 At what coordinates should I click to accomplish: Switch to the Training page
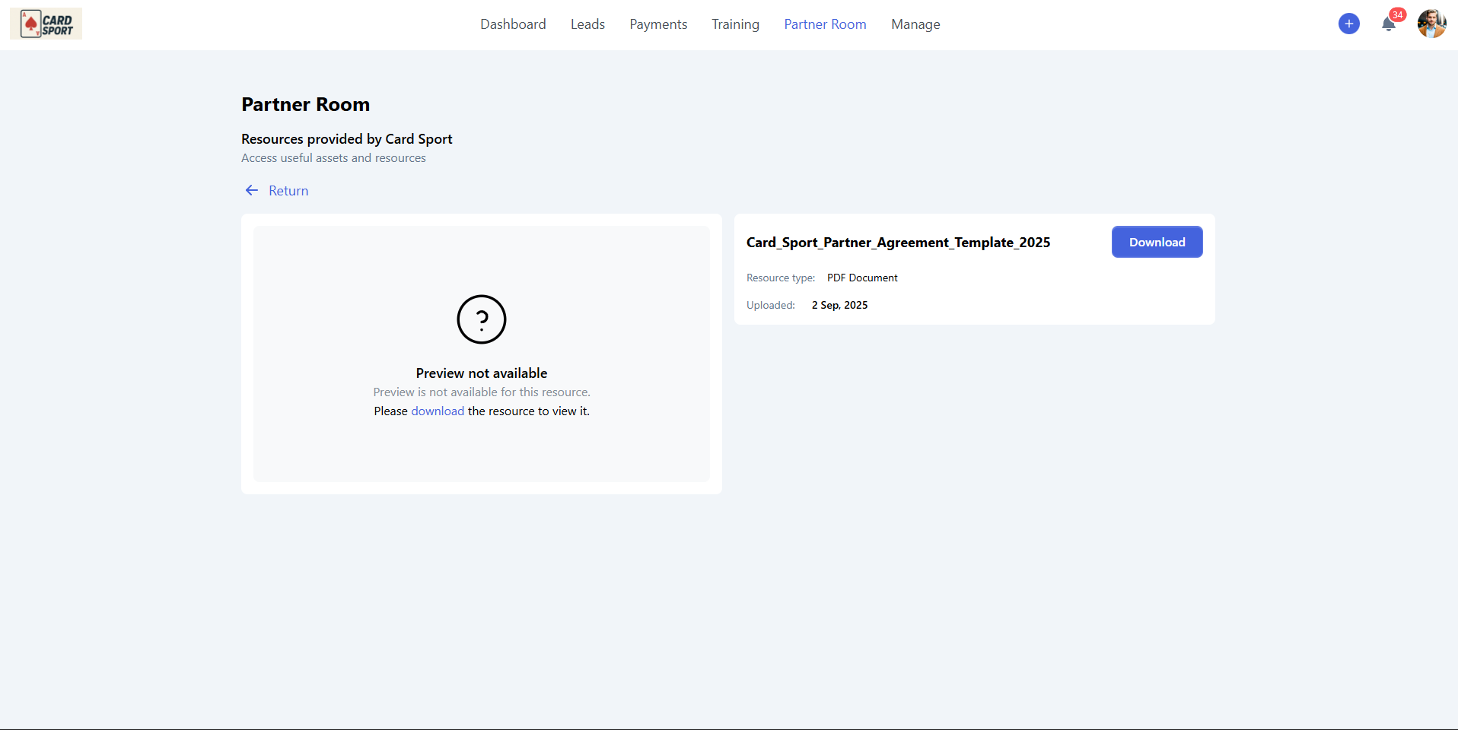click(x=735, y=24)
